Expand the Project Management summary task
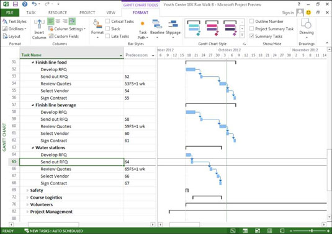Viewport: 332px width, 234px height. (x=27, y=212)
